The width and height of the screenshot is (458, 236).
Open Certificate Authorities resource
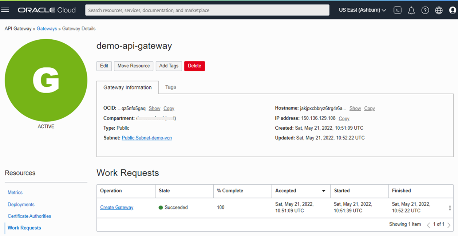[x=29, y=216]
